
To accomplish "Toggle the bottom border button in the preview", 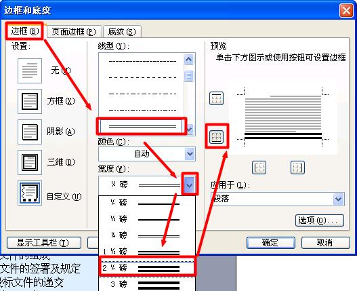I will point(216,136).
